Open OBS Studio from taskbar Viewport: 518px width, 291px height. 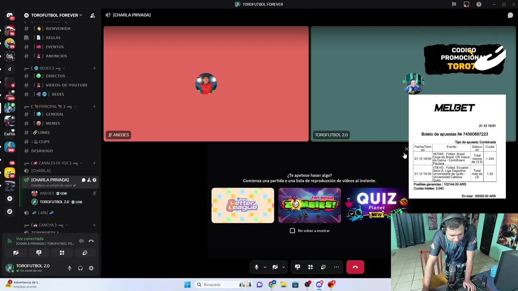(308, 285)
